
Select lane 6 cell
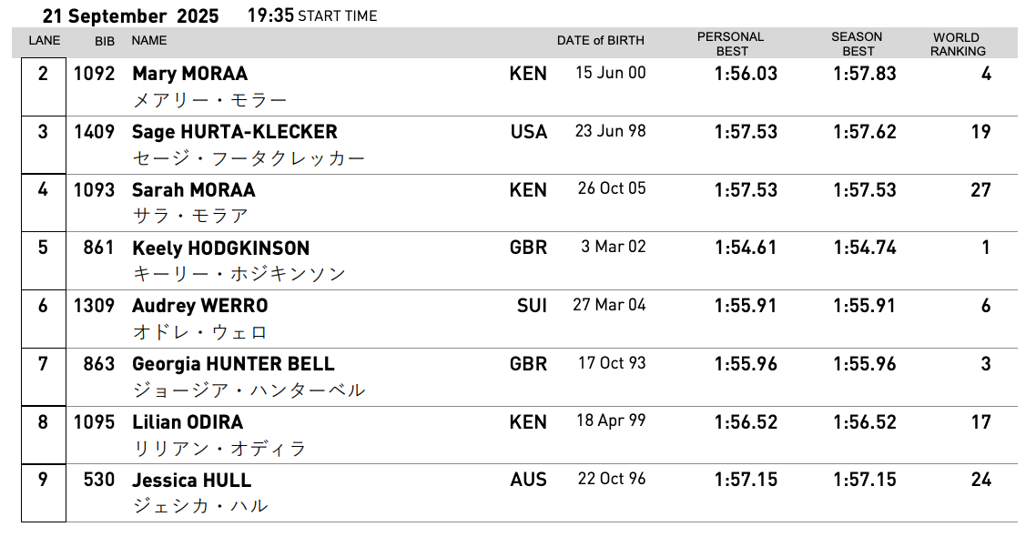44,319
